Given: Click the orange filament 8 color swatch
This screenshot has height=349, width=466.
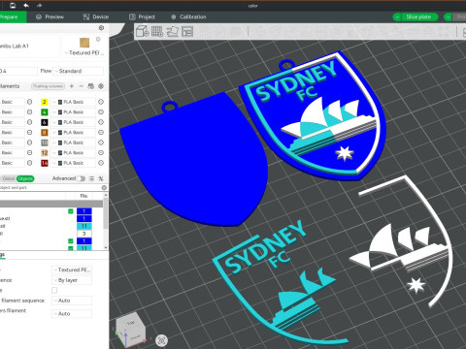Looking at the screenshot, I should click(x=45, y=133).
